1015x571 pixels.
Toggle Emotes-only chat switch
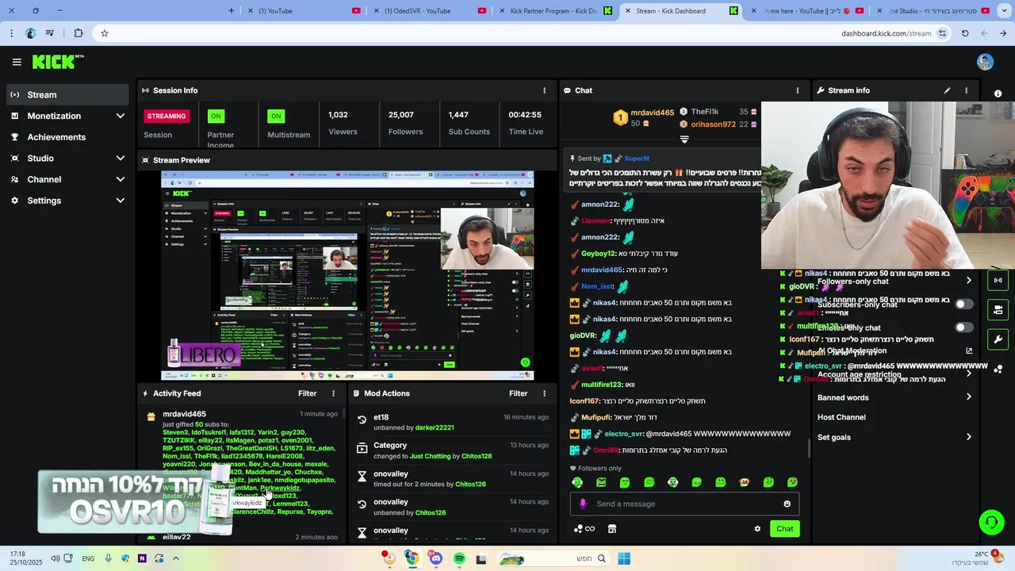963,327
